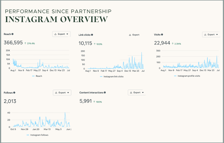
Task: Click the Follows total 2,013
Action: (10, 101)
